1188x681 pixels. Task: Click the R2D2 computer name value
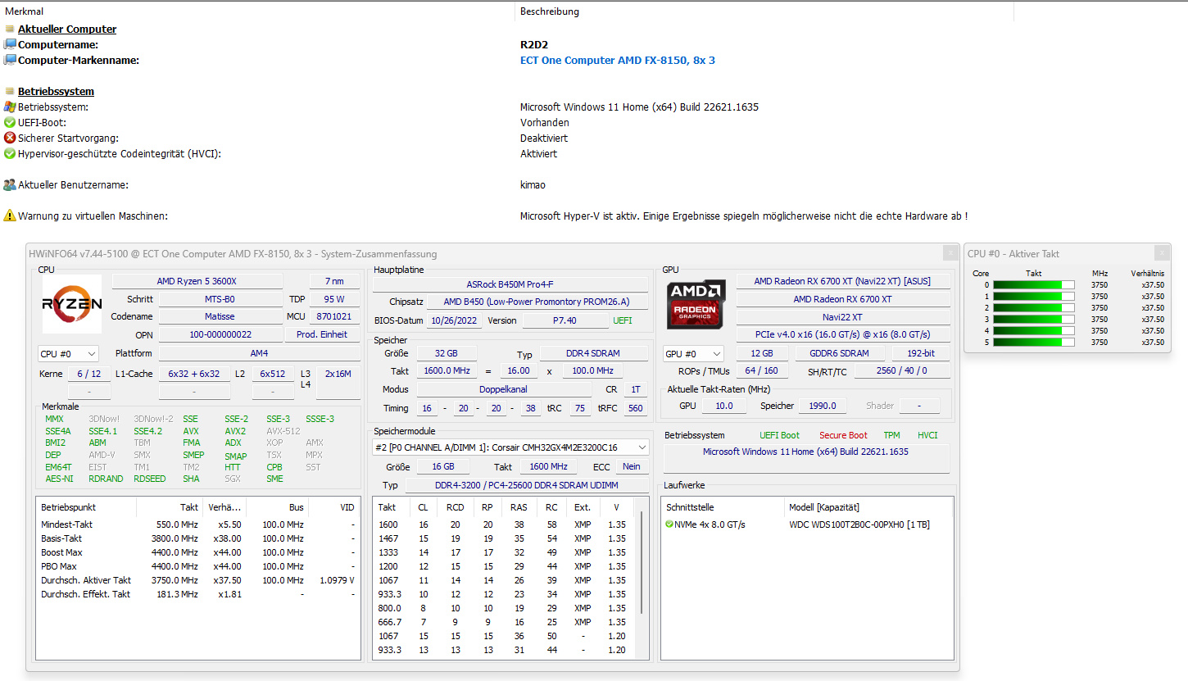(x=533, y=44)
